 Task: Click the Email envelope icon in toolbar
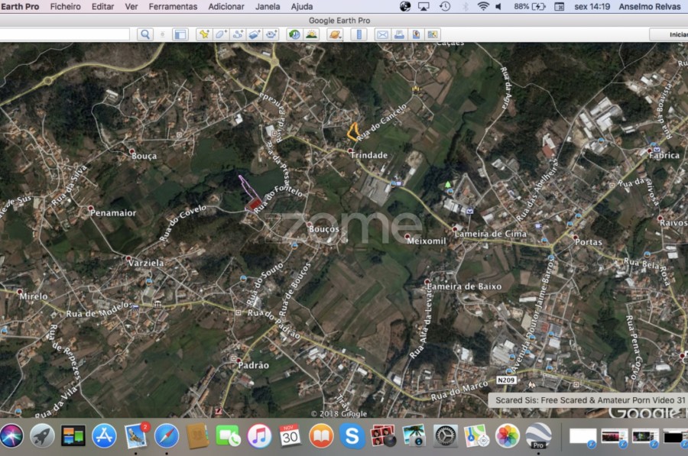pos(381,34)
